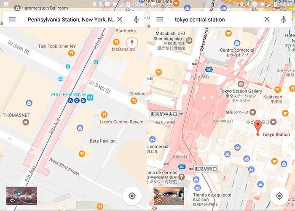The width and height of the screenshot is (295, 211).
Task: Tap the Kajitsuen restaurant icon
Action: coord(277,90)
